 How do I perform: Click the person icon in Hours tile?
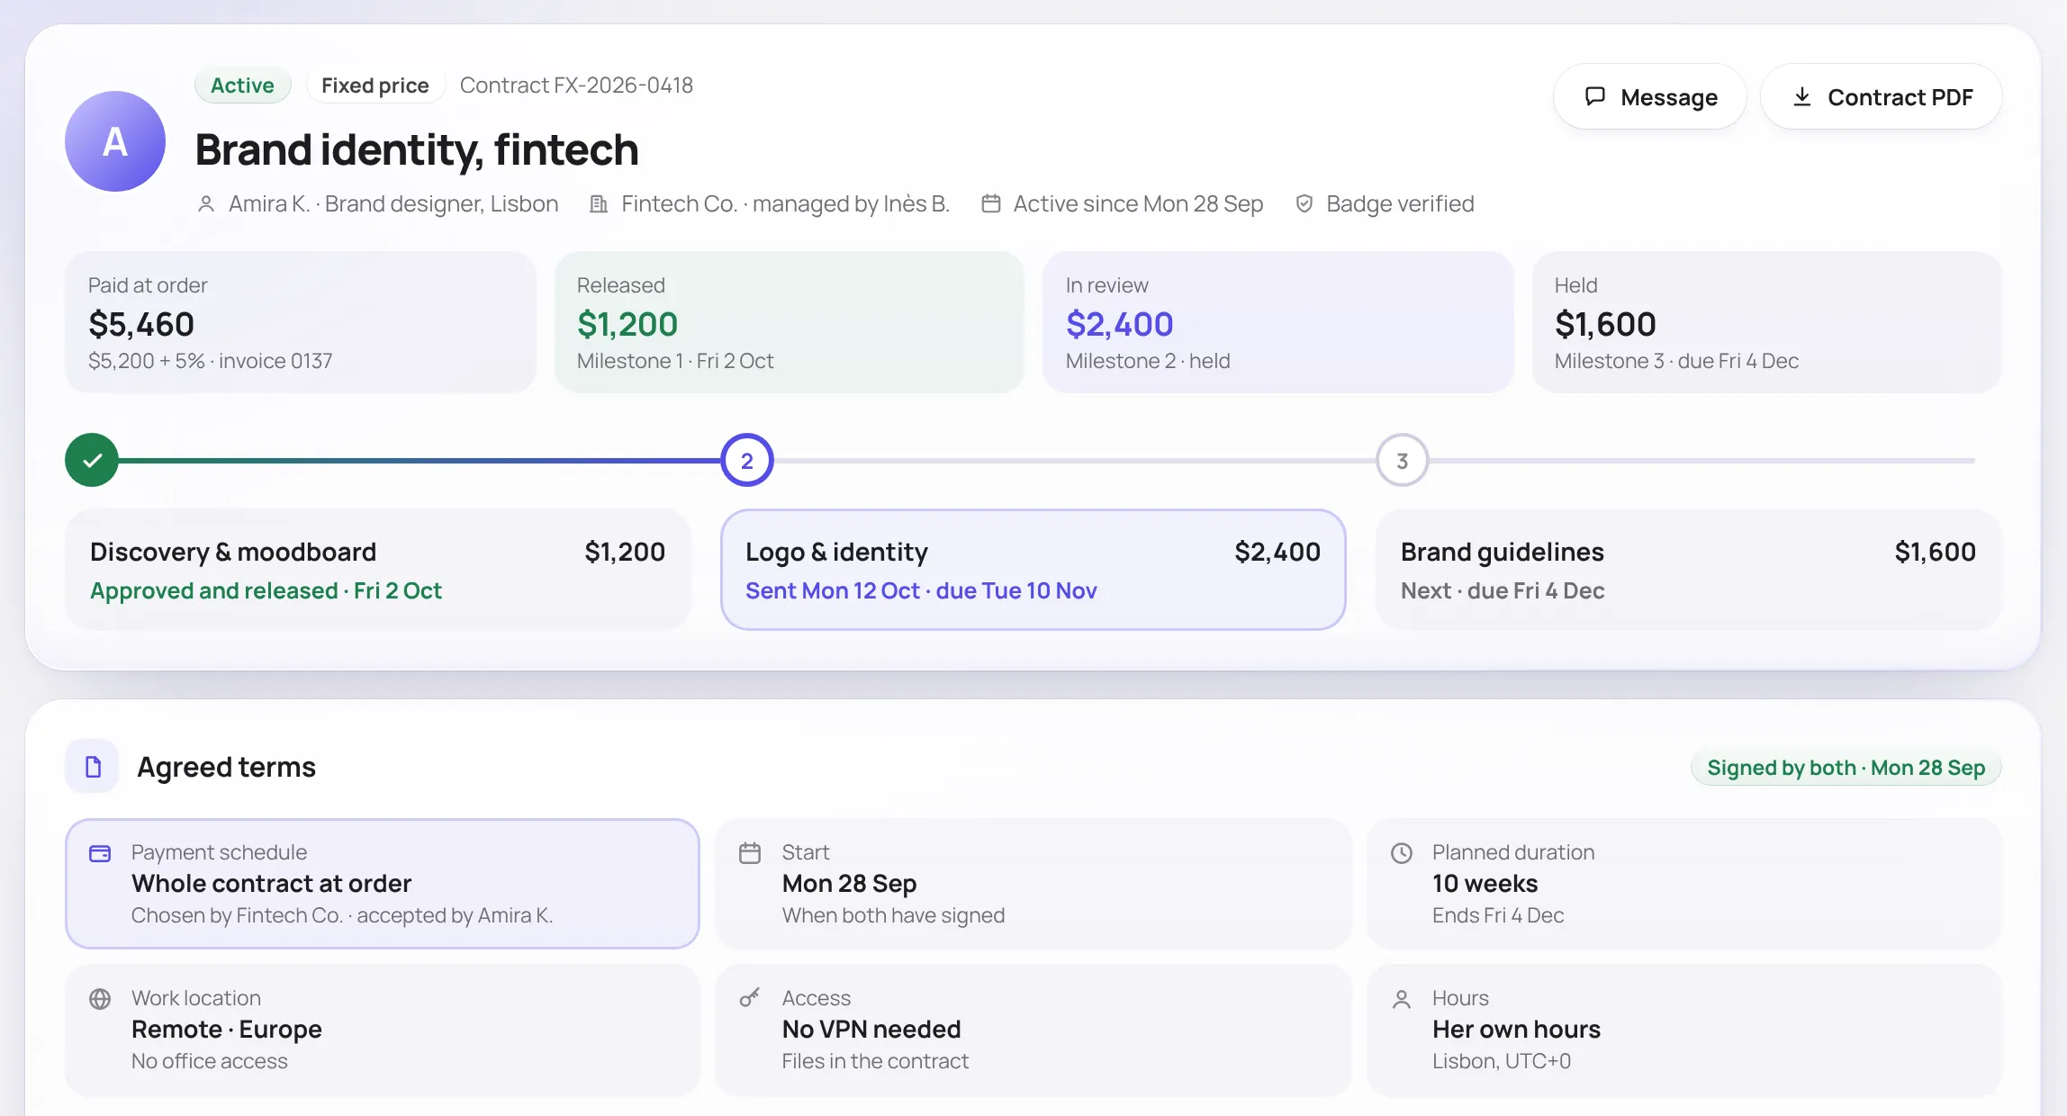(x=1402, y=999)
